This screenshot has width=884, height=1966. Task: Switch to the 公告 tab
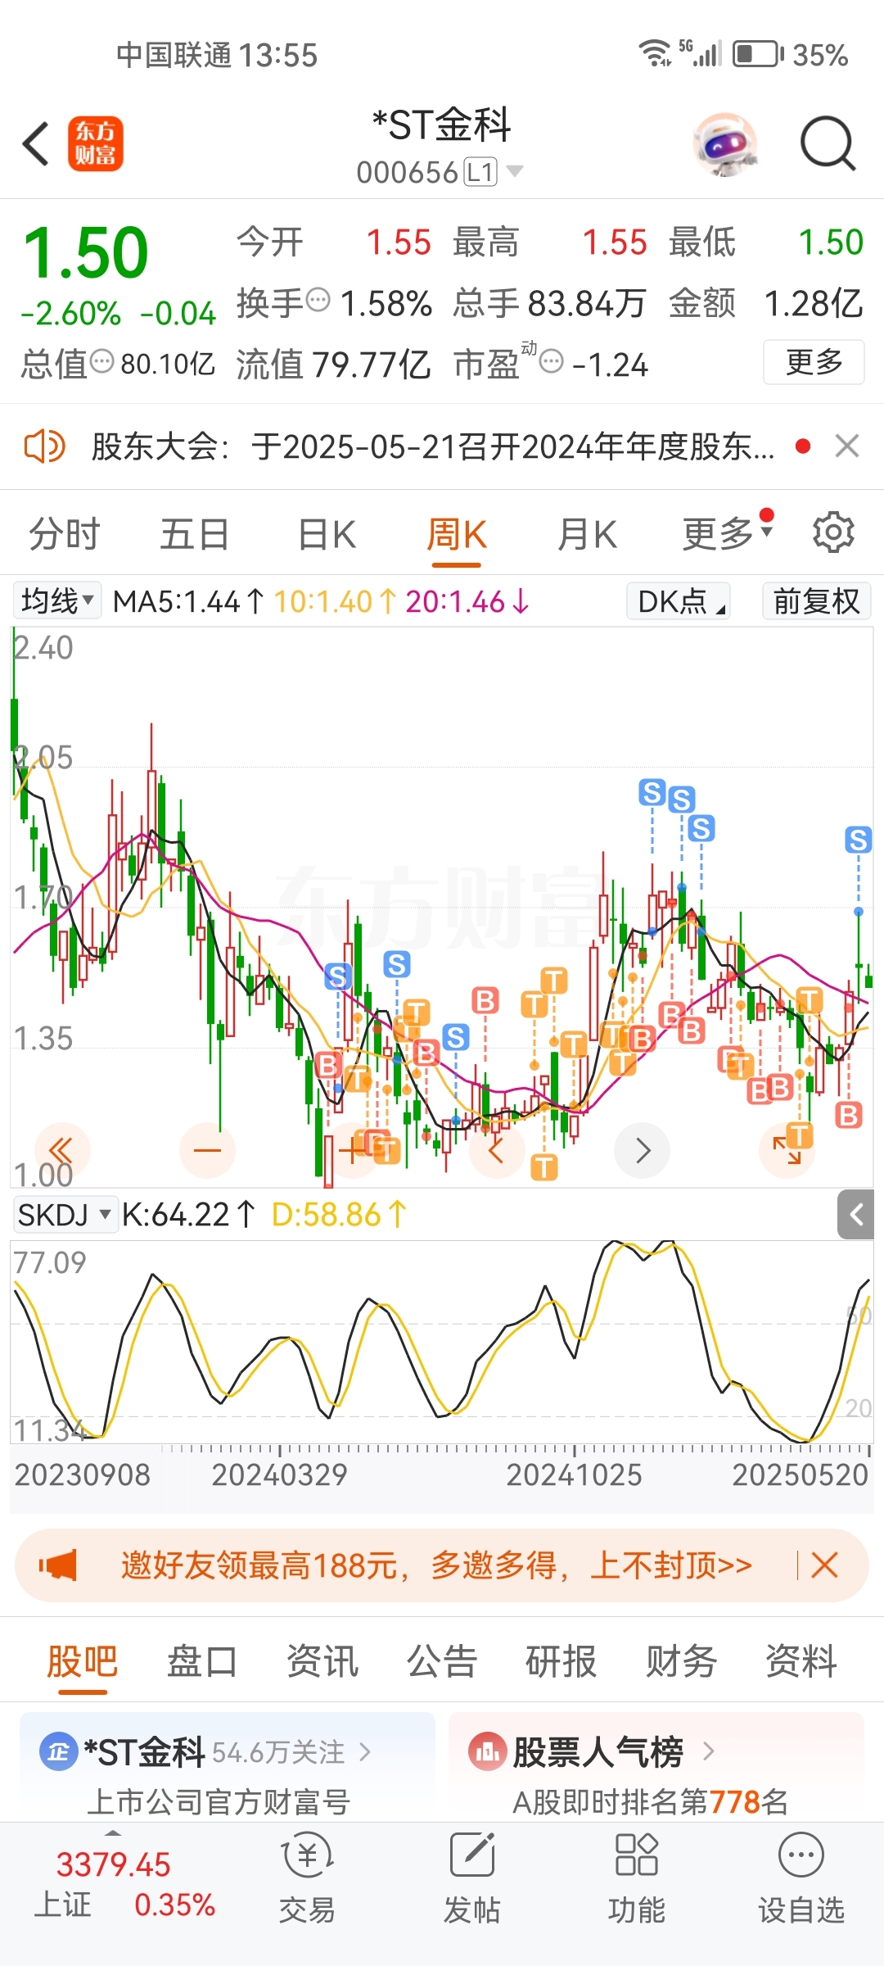click(x=442, y=1662)
